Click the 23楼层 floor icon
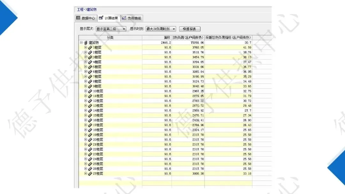This screenshot has height=194, width=345. point(90,154)
